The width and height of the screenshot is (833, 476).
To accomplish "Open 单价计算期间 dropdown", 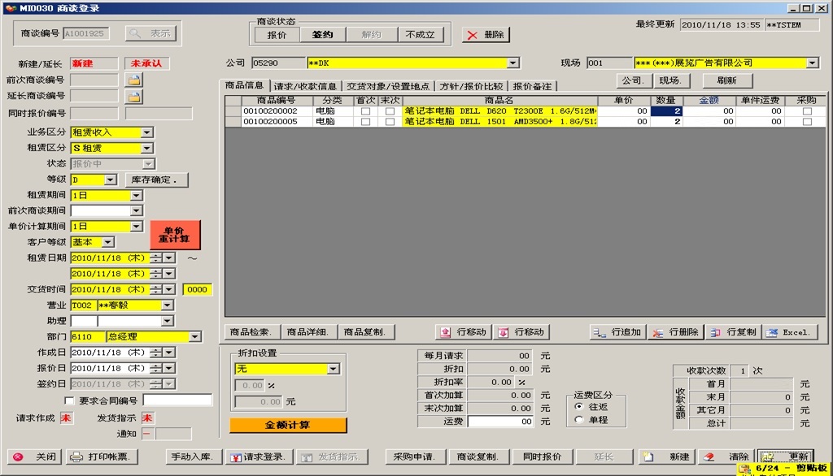I will 137,227.
